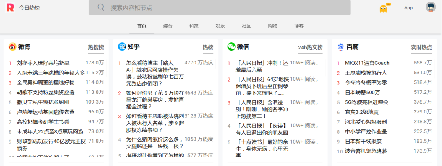Screen dimensions: 442x166
Task: Switch to the 综合 tab
Action: pos(168,26)
